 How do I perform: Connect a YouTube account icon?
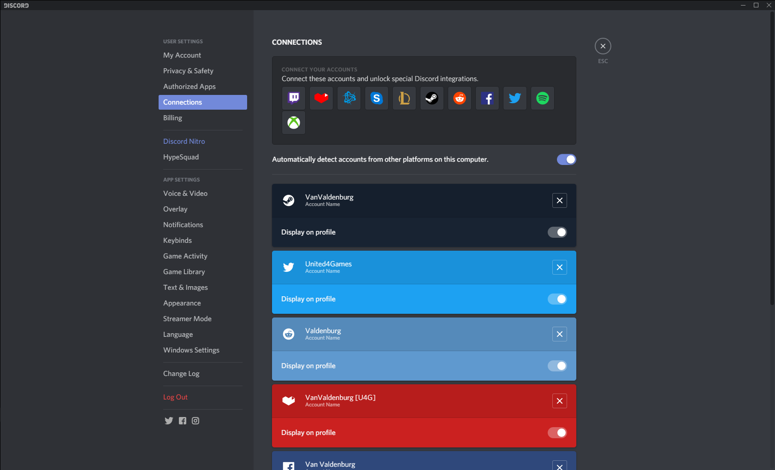point(321,98)
